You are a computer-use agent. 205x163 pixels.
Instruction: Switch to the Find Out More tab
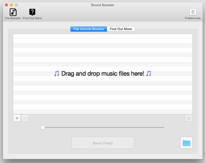click(x=121, y=29)
